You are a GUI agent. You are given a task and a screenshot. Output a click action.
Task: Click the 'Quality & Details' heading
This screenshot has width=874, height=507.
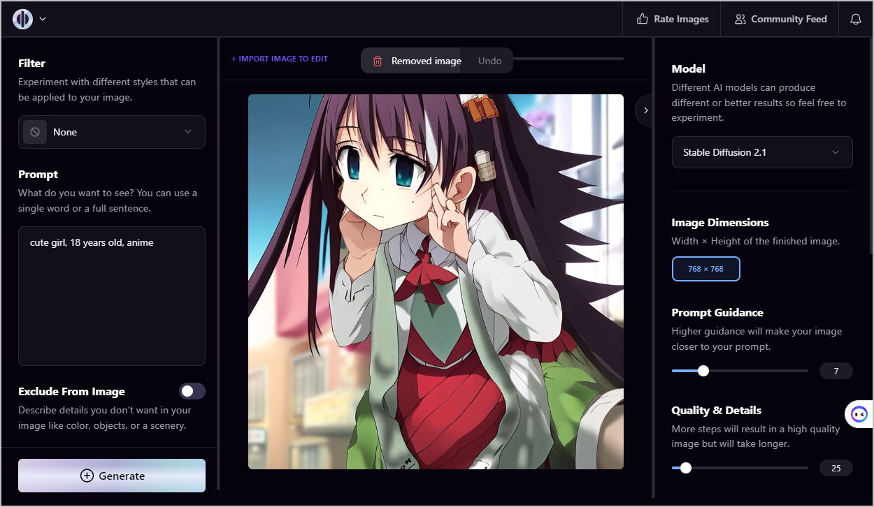click(x=717, y=410)
